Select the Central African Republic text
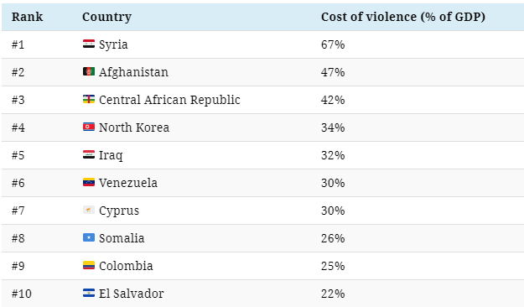This screenshot has width=524, height=307. 169,100
